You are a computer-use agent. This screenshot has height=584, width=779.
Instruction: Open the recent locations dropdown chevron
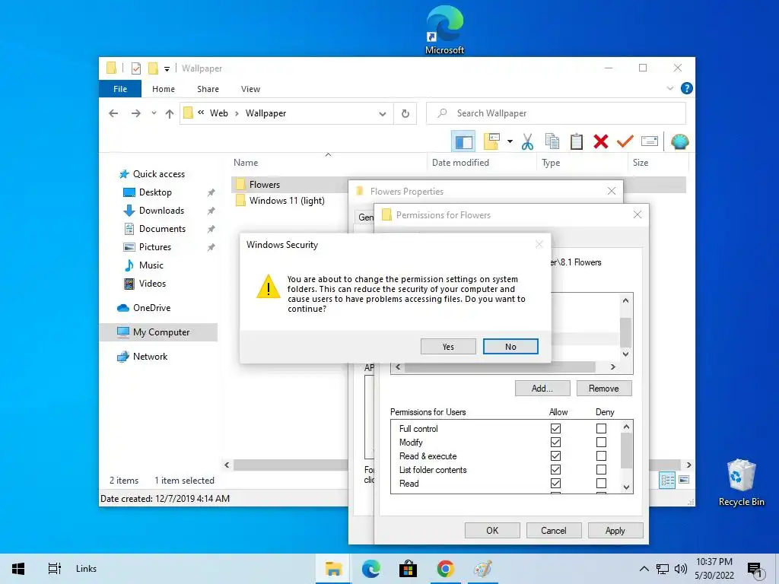[154, 113]
